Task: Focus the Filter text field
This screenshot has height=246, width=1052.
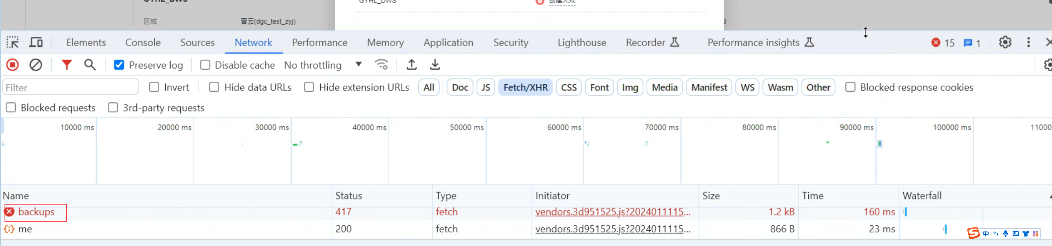Action: pos(70,88)
